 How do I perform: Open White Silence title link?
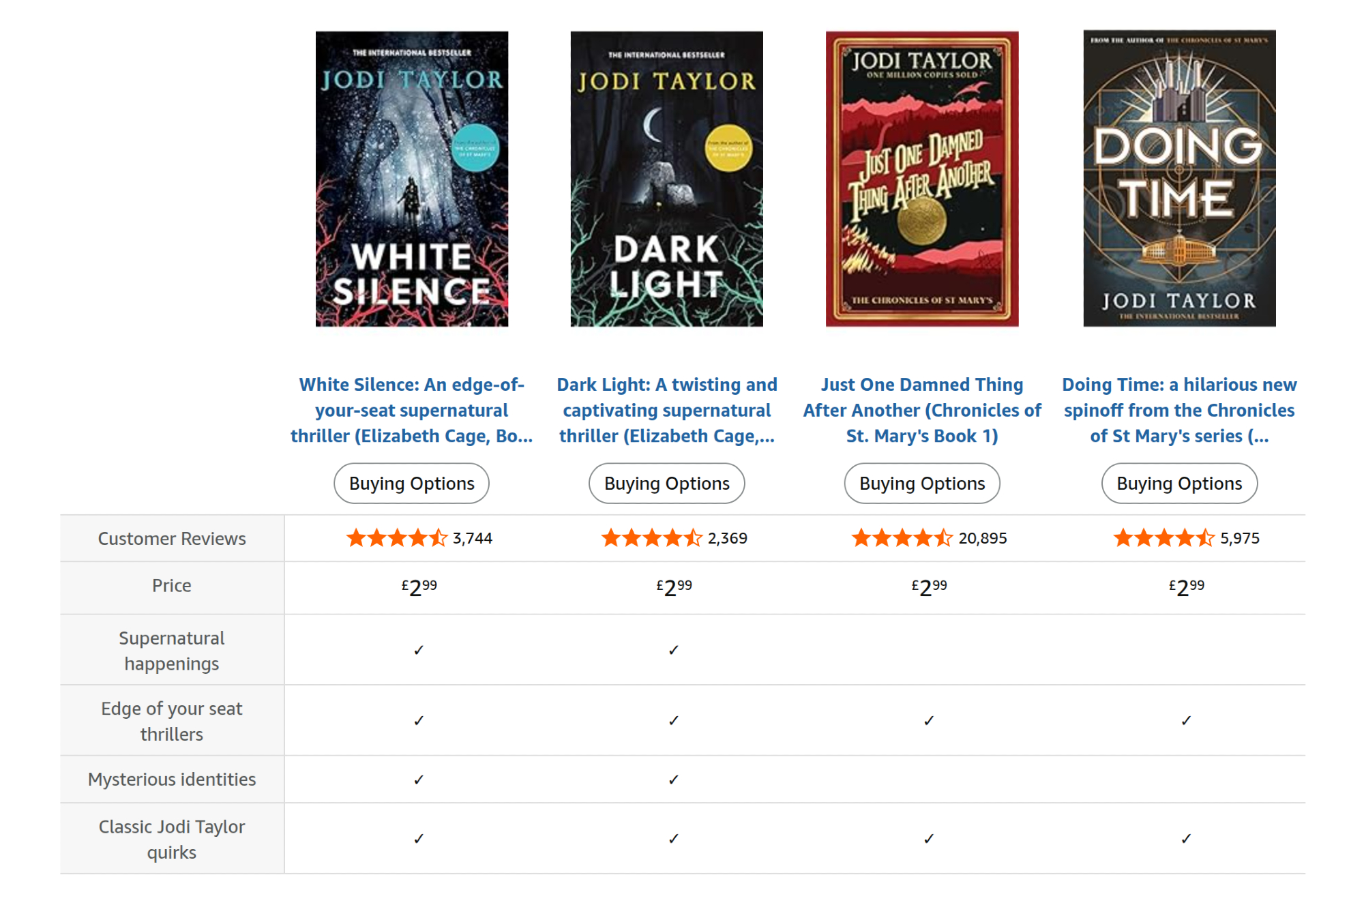411,410
